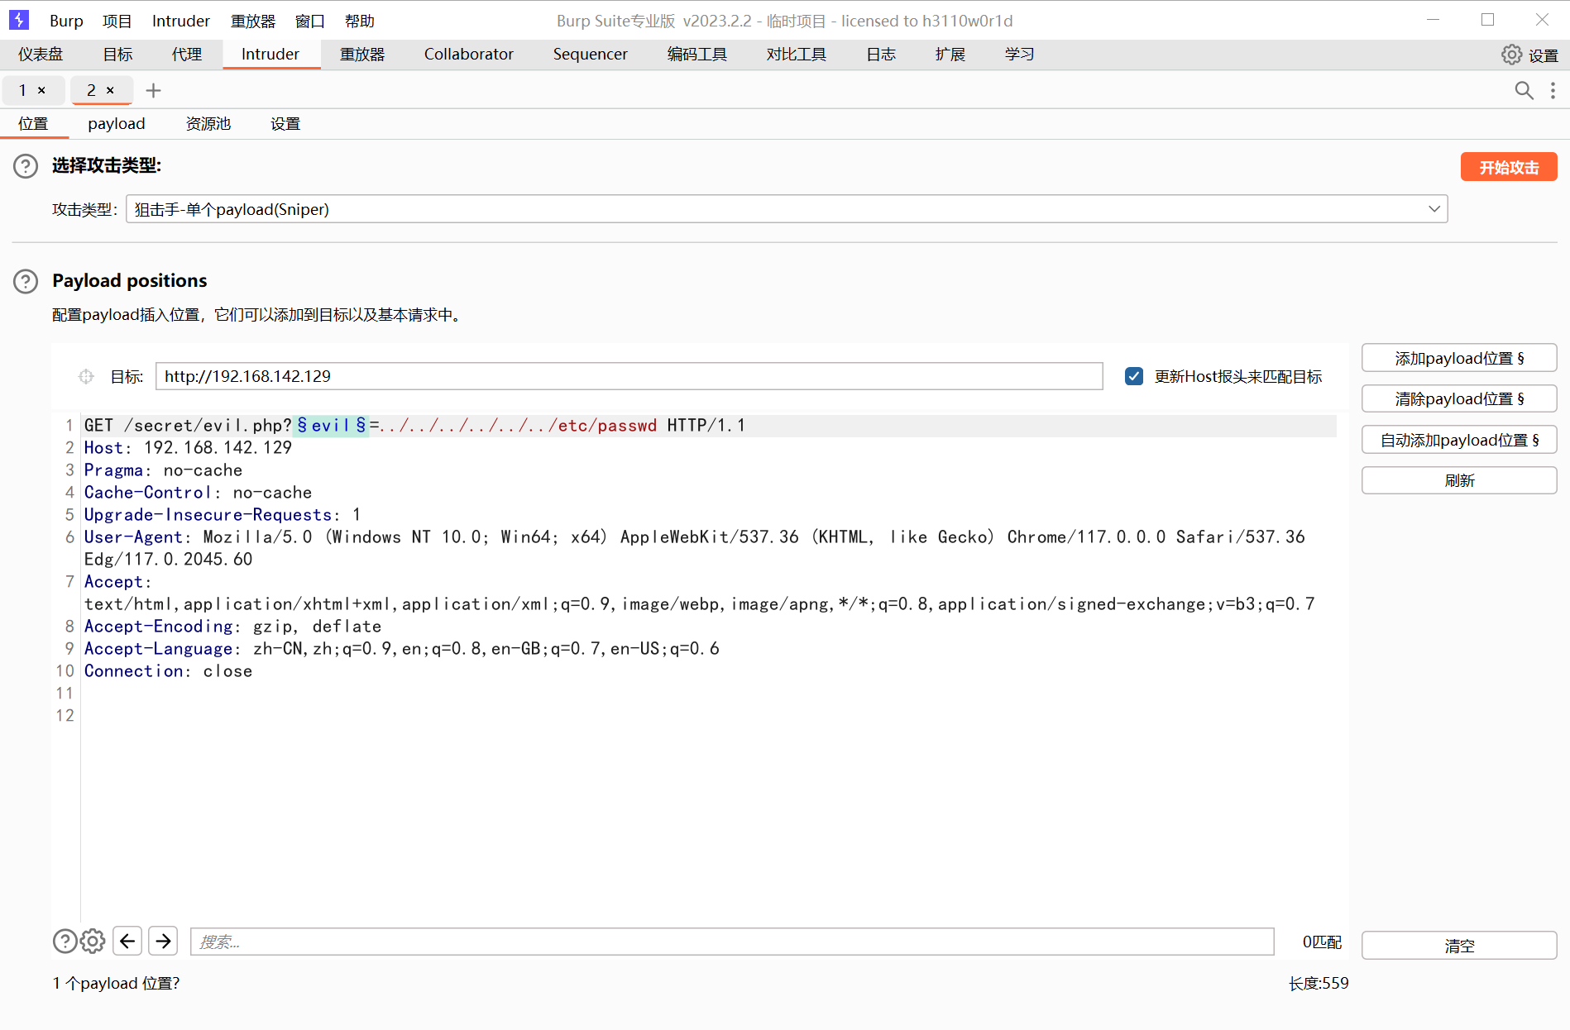This screenshot has width=1570, height=1030.
Task: Click 自动添加payload位置 § button
Action: pos(1459,440)
